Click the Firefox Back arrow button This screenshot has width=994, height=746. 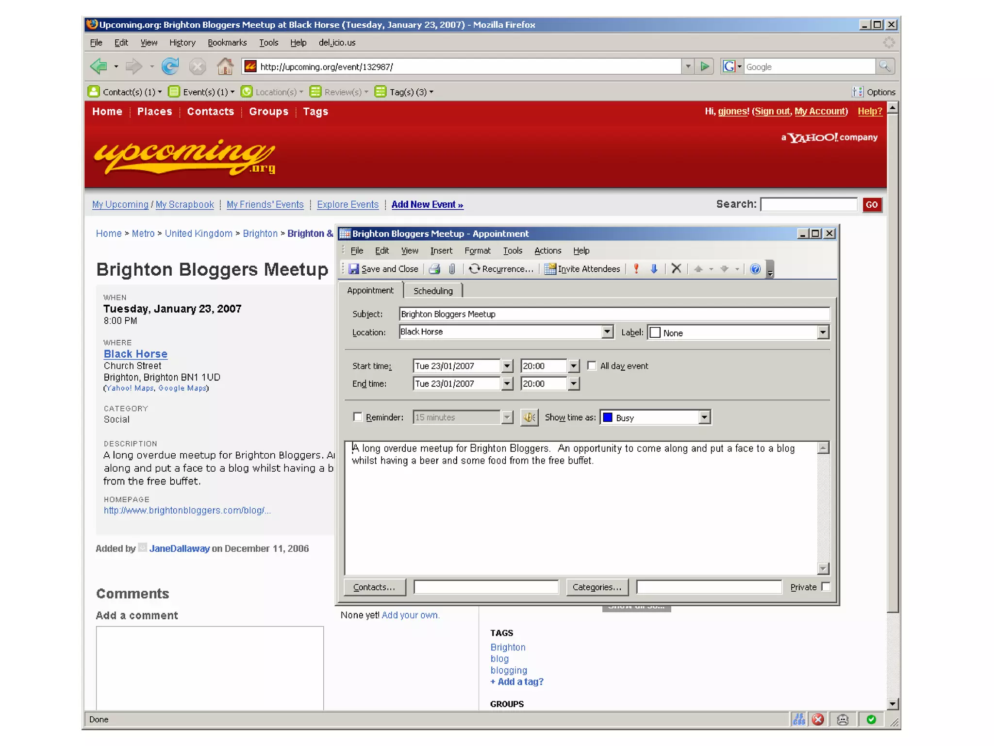[x=99, y=66]
